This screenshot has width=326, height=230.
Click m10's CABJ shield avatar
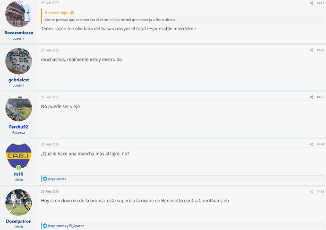(18, 155)
